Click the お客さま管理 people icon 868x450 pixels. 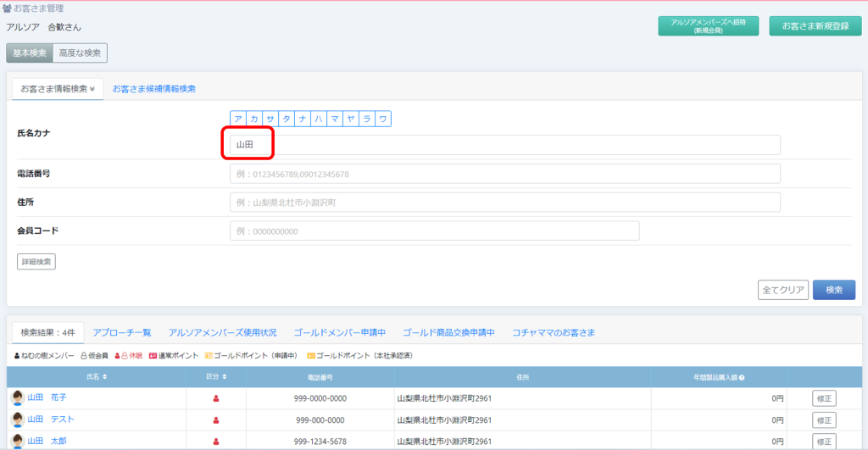point(8,9)
